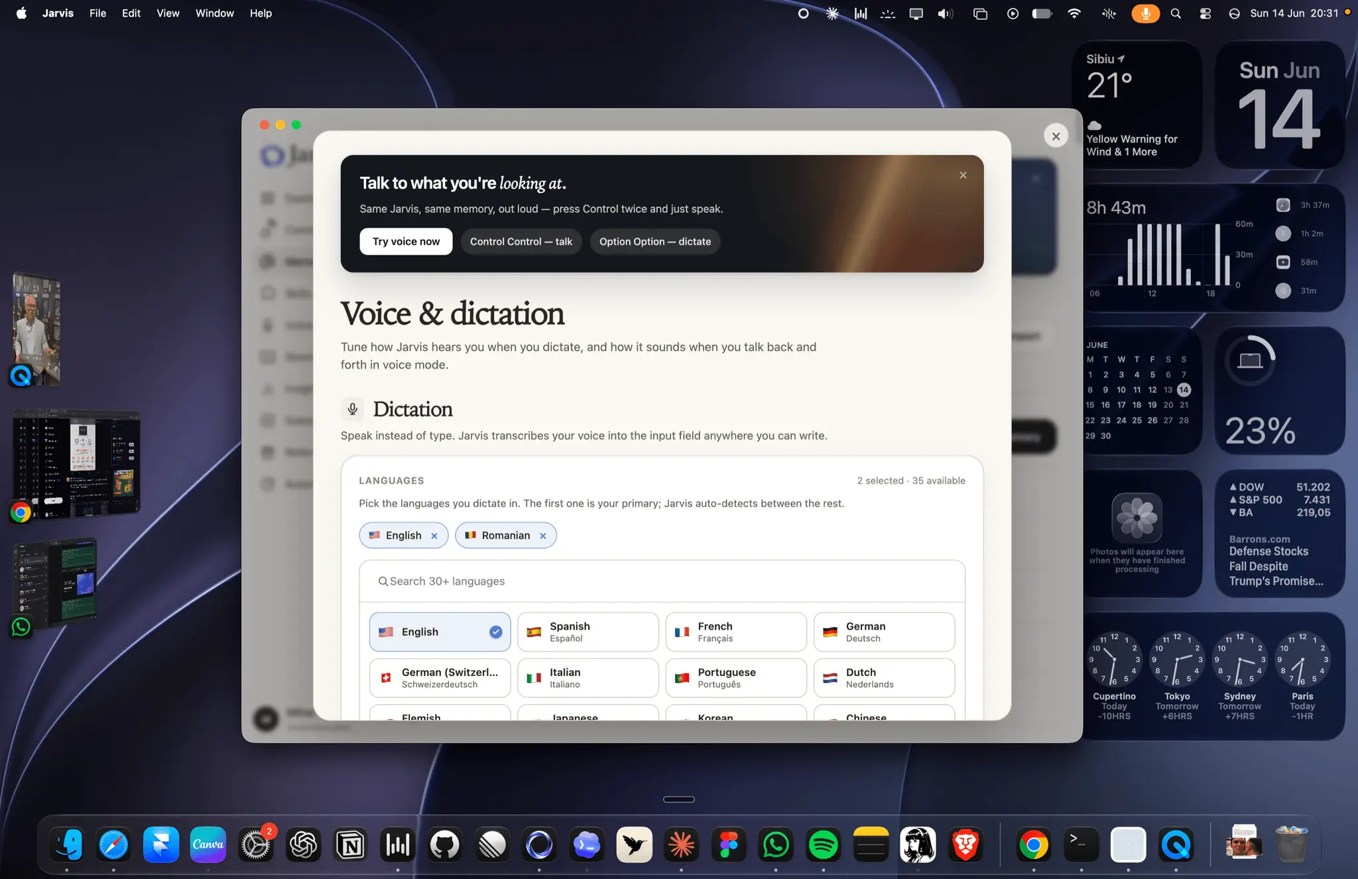Open the Window menu
1358x879 pixels.
(x=214, y=13)
